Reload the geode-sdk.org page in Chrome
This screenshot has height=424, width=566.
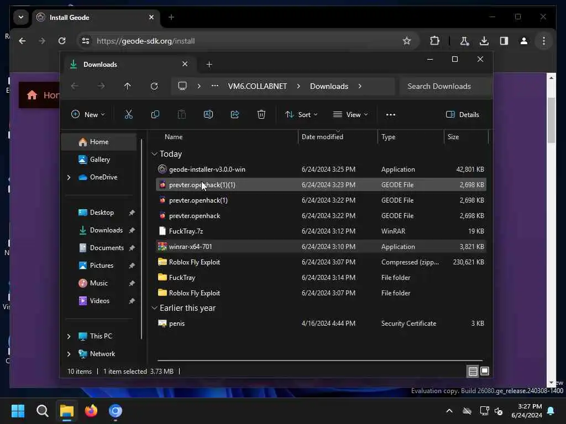pyautogui.click(x=62, y=41)
